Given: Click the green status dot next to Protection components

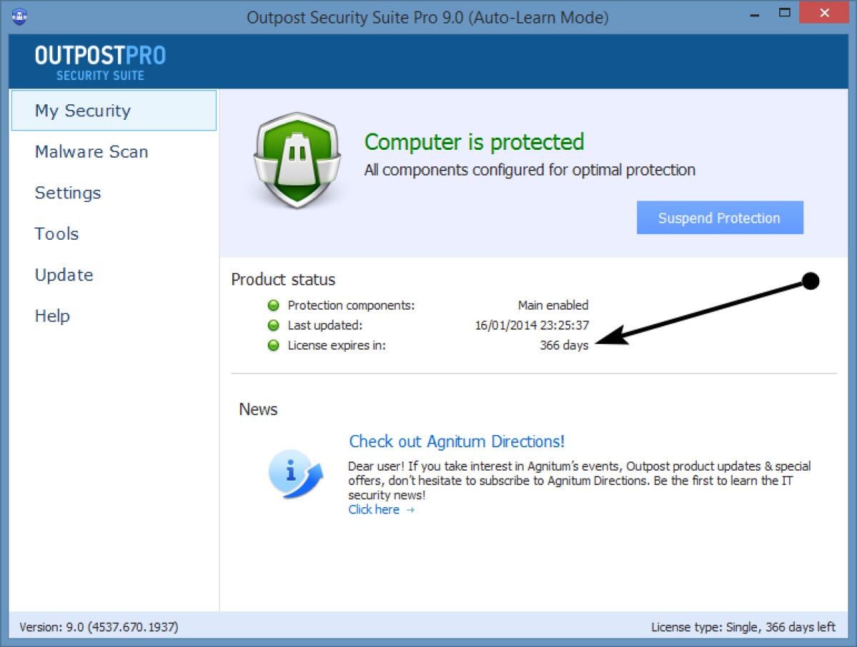Looking at the screenshot, I should (x=274, y=305).
